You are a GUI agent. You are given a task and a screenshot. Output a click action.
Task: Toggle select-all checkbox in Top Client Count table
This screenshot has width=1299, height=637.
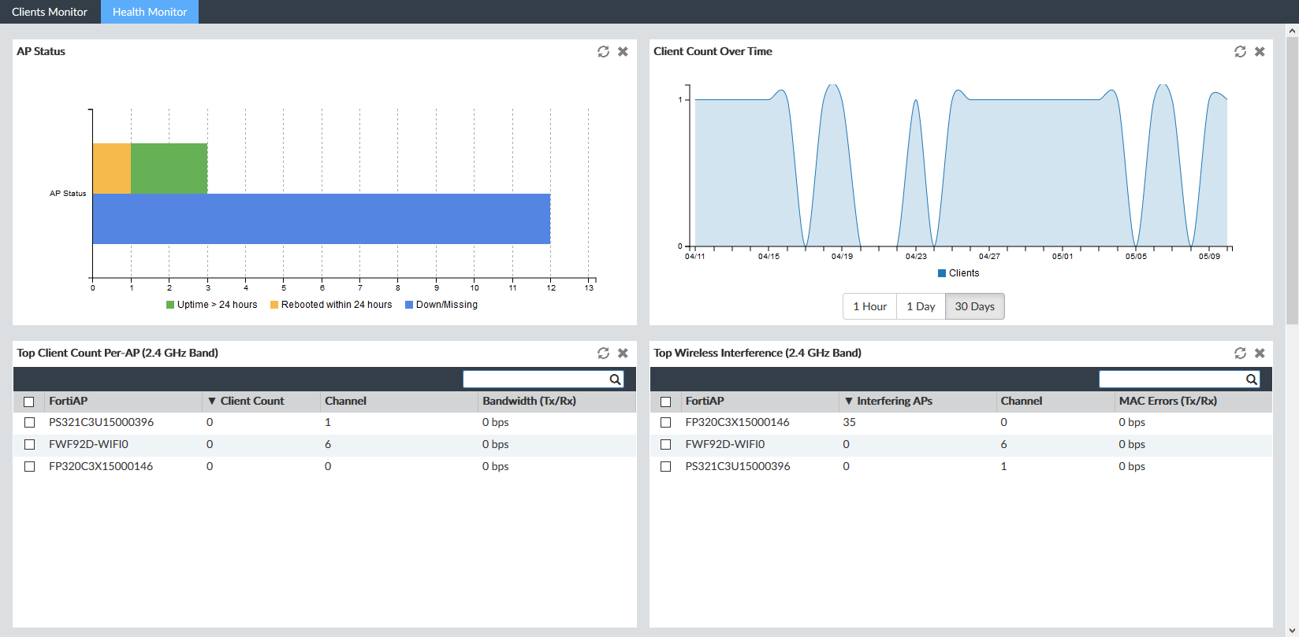29,402
